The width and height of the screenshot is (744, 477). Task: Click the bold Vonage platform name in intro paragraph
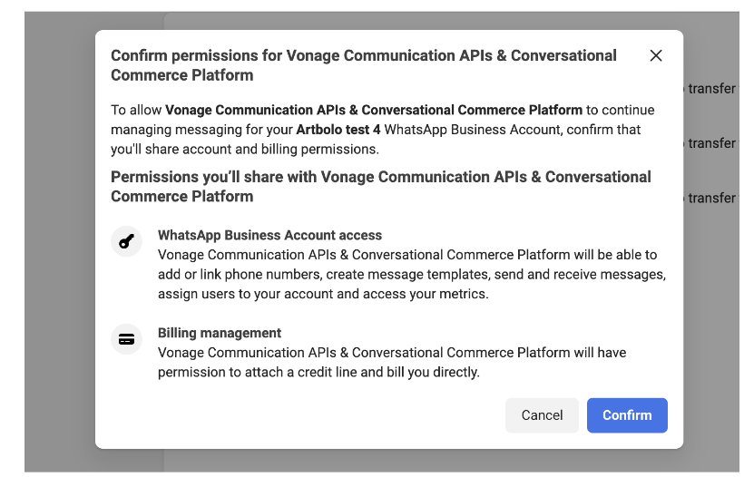tap(374, 110)
